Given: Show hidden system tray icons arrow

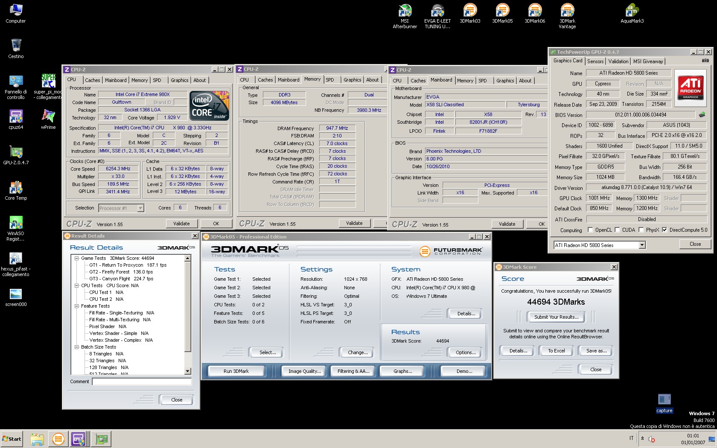Looking at the screenshot, I should pyautogui.click(x=642, y=439).
